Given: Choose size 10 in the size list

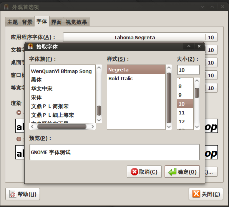Looking at the screenshot, I should [x=185, y=104].
